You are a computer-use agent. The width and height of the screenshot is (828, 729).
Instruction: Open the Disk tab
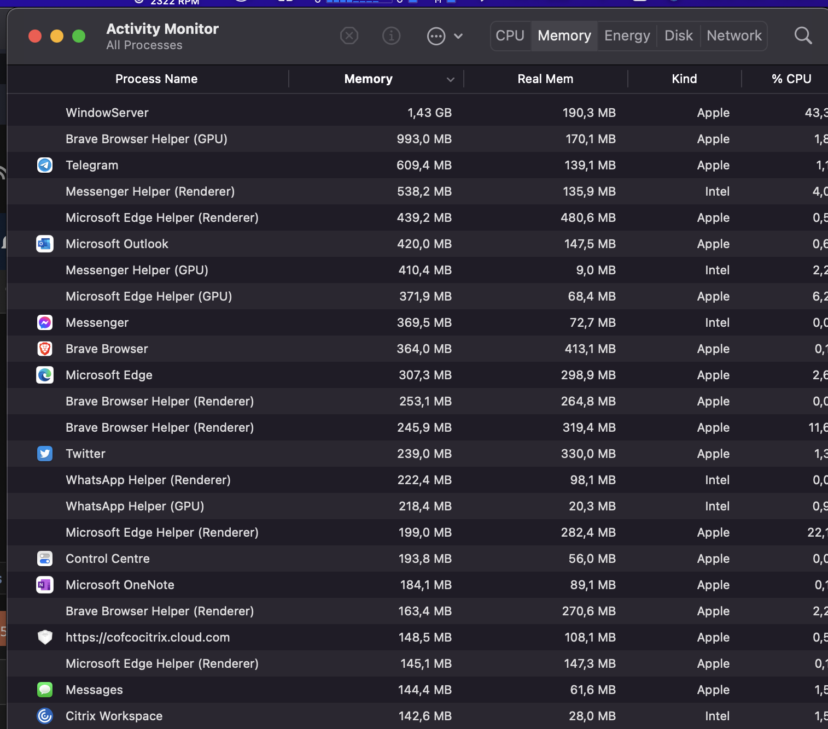tap(679, 36)
